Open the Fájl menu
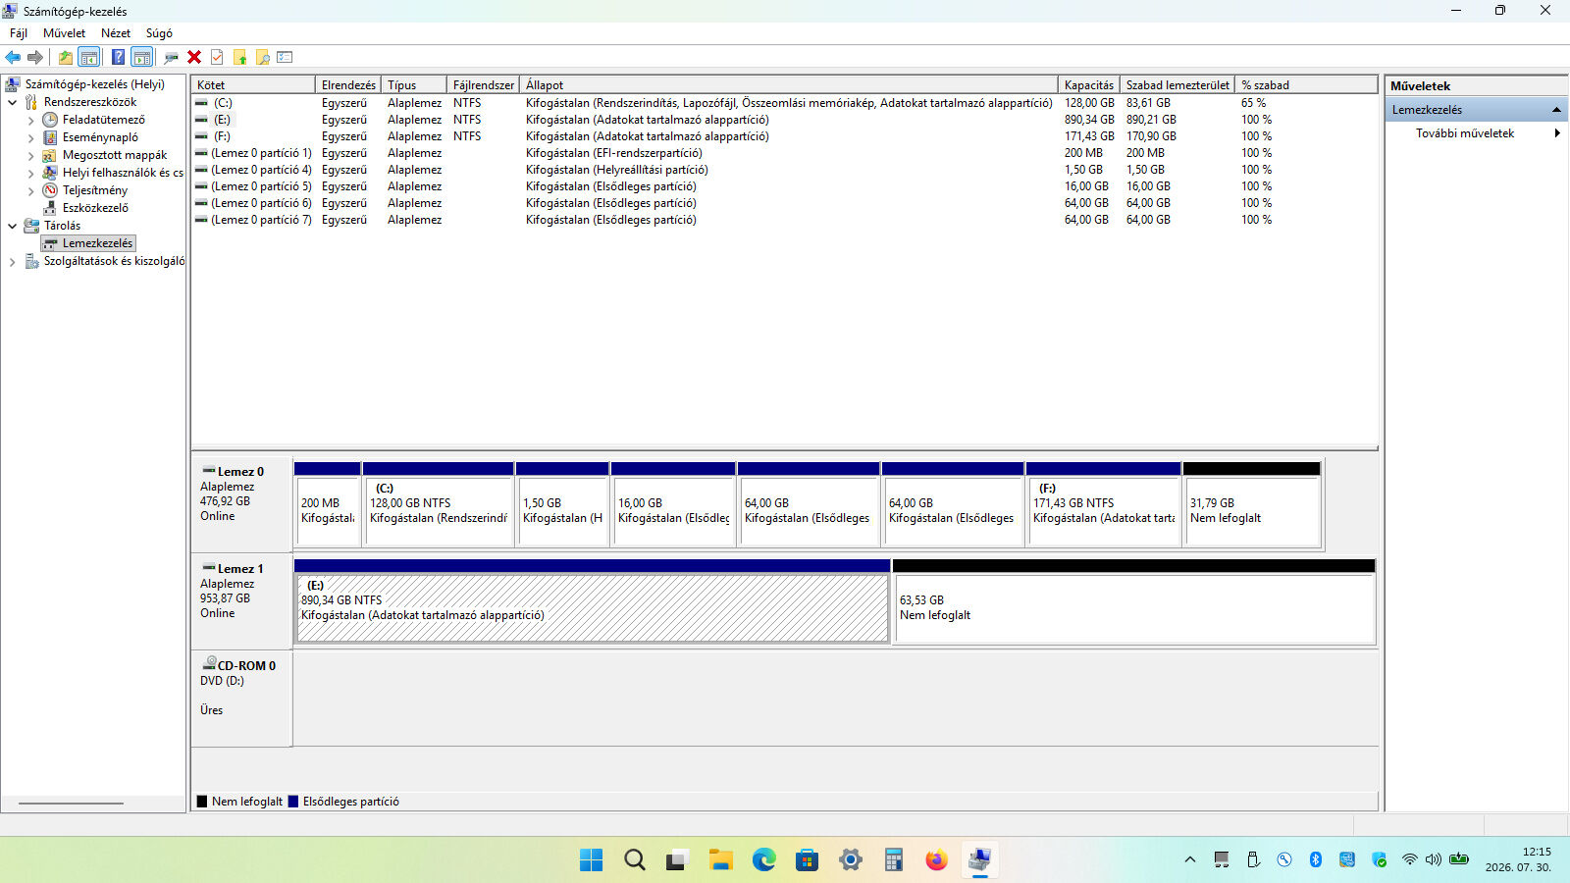This screenshot has height=883, width=1570. 19,33
